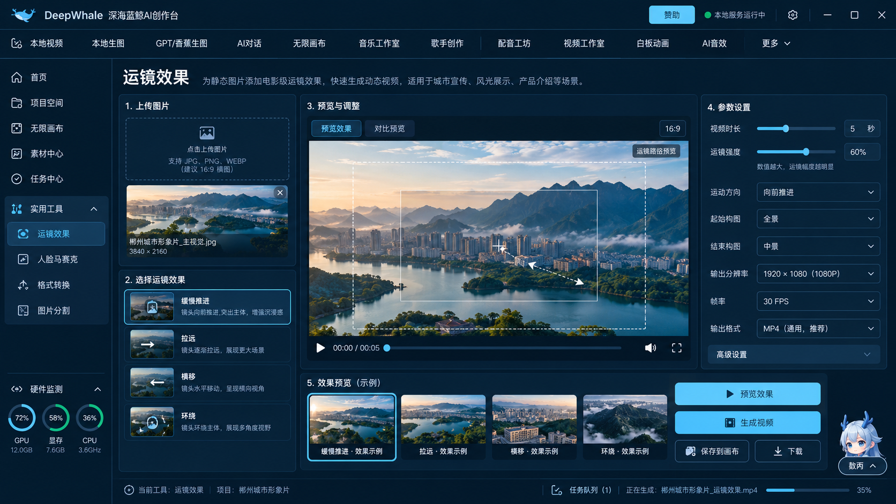Click the 下载 button
Screen dimensions: 896x504
787,452
